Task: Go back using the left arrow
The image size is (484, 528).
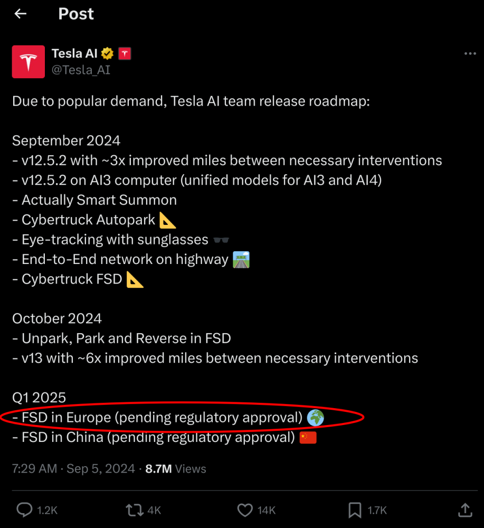Action: click(x=21, y=14)
